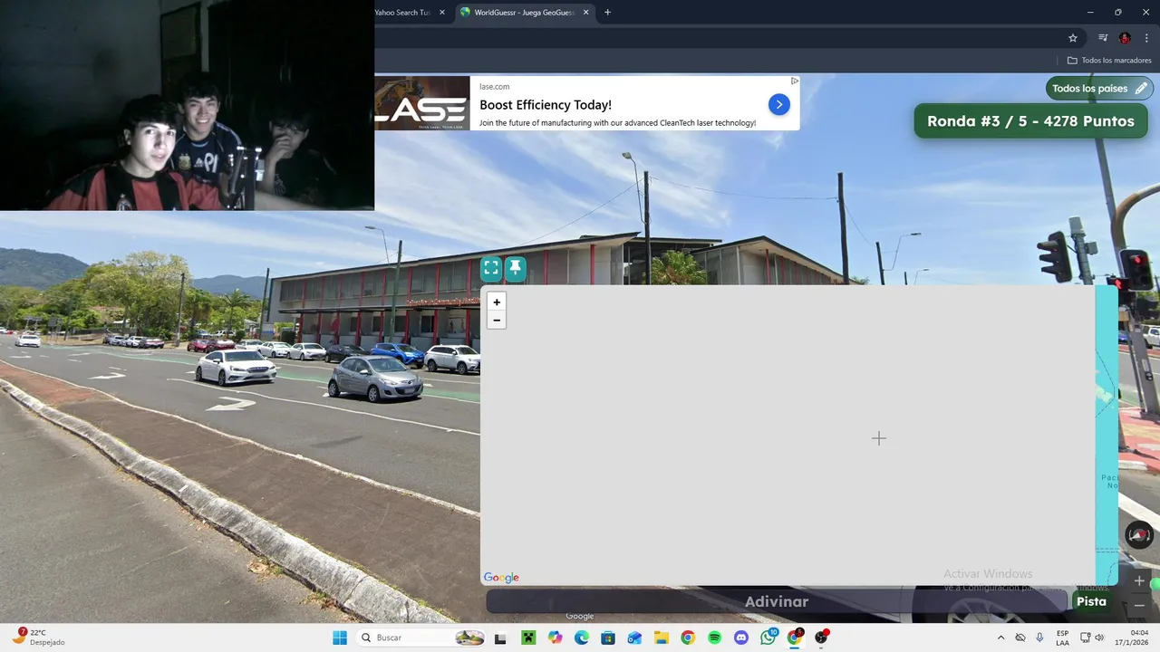Open a new browser tab
The image size is (1160, 652).
point(607,13)
